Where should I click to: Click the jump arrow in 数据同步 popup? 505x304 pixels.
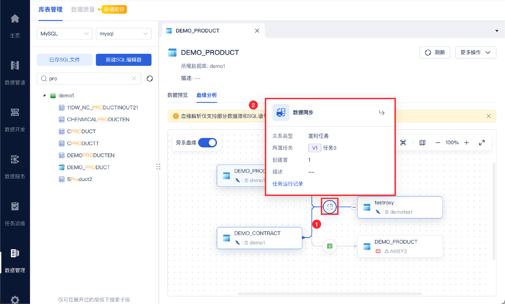pyautogui.click(x=382, y=113)
